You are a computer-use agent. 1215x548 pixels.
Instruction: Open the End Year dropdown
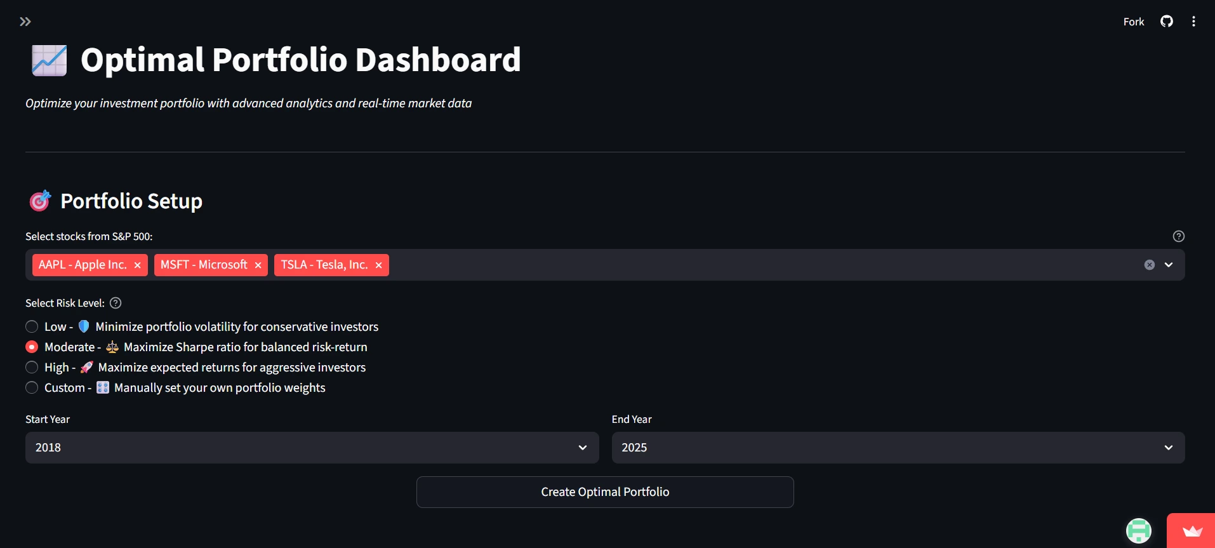pyautogui.click(x=898, y=448)
